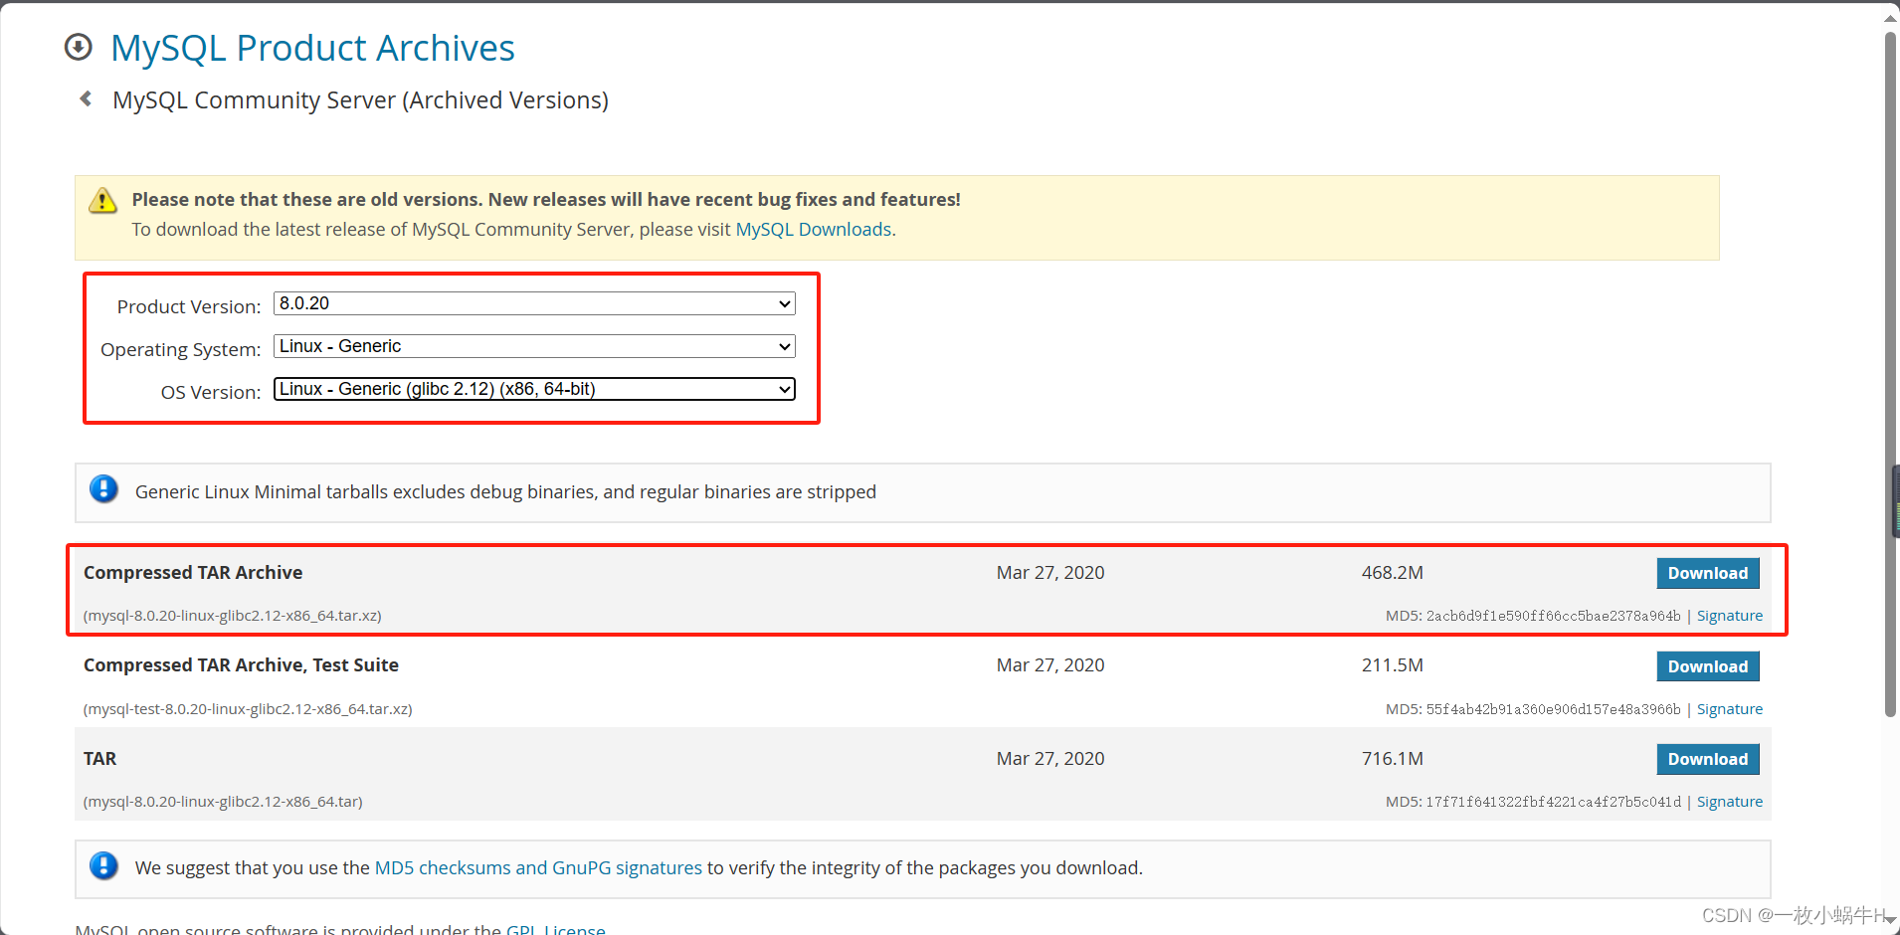Image resolution: width=1900 pixels, height=935 pixels.
Task: Download the 716.1M TAR package
Action: coord(1707,759)
